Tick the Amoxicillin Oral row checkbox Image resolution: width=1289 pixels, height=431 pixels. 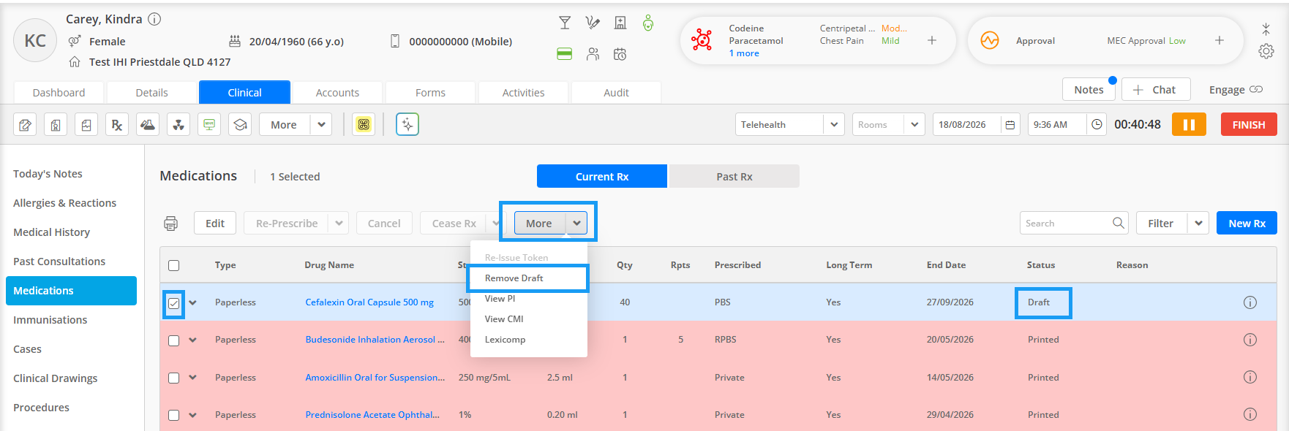(x=174, y=378)
